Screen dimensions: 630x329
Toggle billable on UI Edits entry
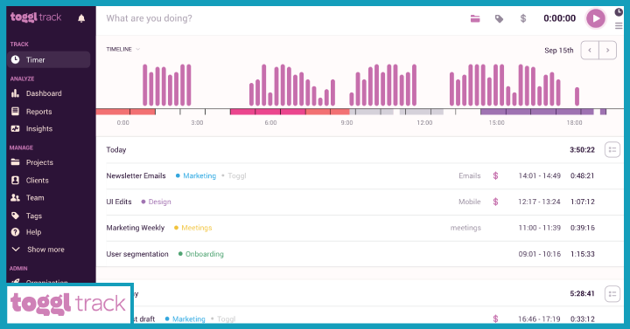[x=495, y=202]
